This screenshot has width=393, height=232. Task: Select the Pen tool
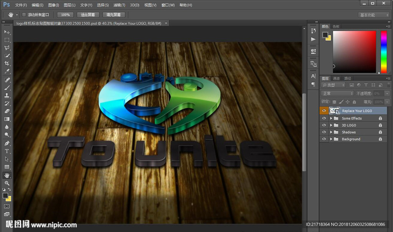click(7, 143)
